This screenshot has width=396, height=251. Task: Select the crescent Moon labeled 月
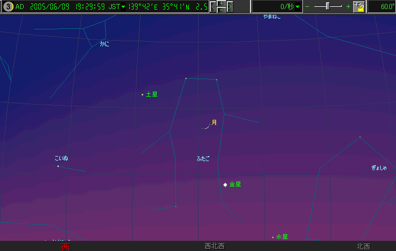pos(206,125)
